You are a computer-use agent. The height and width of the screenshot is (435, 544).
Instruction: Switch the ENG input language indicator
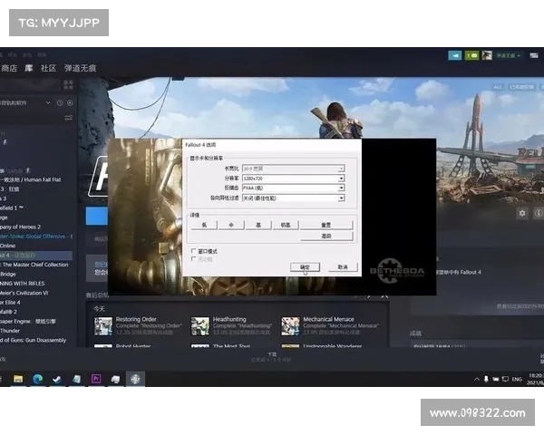tap(517, 379)
